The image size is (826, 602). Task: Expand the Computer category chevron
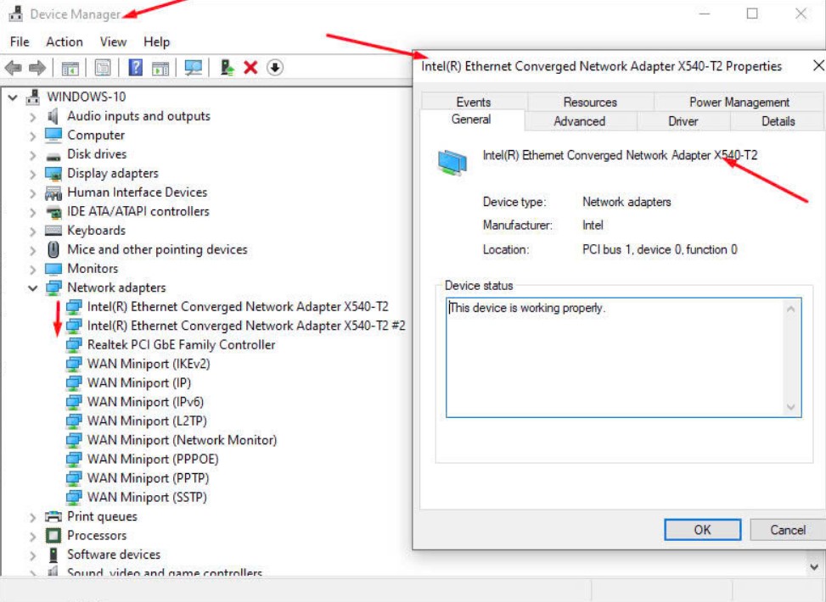point(32,136)
